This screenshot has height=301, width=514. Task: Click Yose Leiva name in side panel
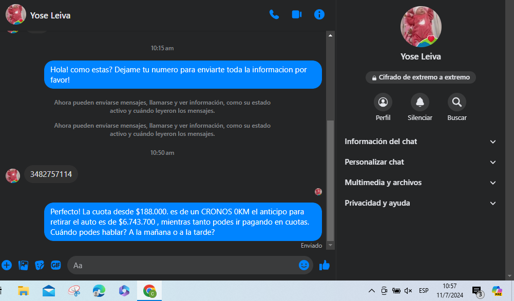pos(421,57)
